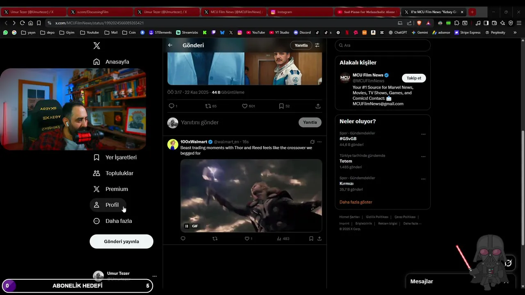Open the Brave Rewards triangle icon
This screenshot has width=525, height=295.
428,23
